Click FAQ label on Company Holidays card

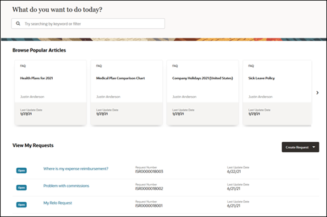click(175, 66)
